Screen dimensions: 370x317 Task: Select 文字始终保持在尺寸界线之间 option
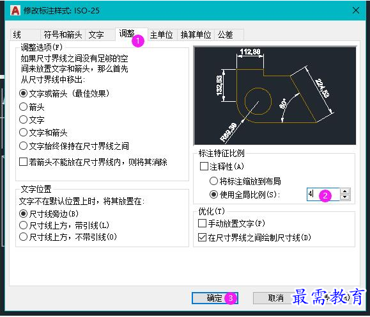click(x=74, y=146)
